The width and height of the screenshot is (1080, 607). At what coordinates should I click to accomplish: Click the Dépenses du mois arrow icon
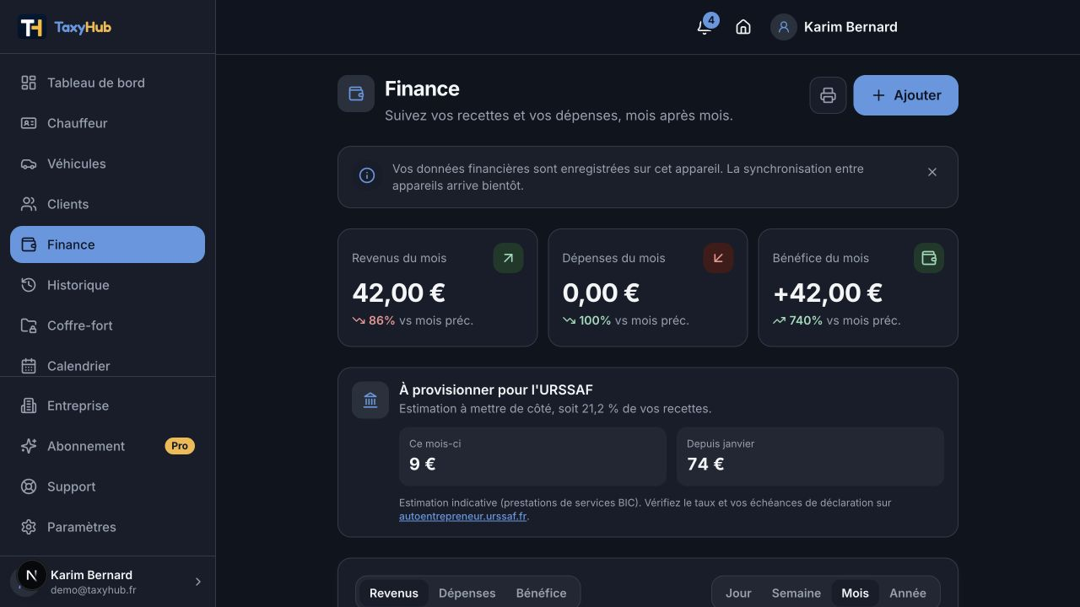[718, 258]
